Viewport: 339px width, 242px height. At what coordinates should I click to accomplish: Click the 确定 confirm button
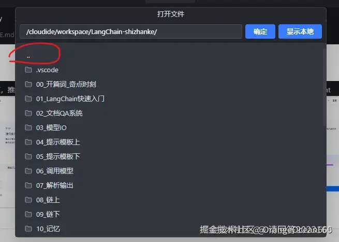pos(260,31)
